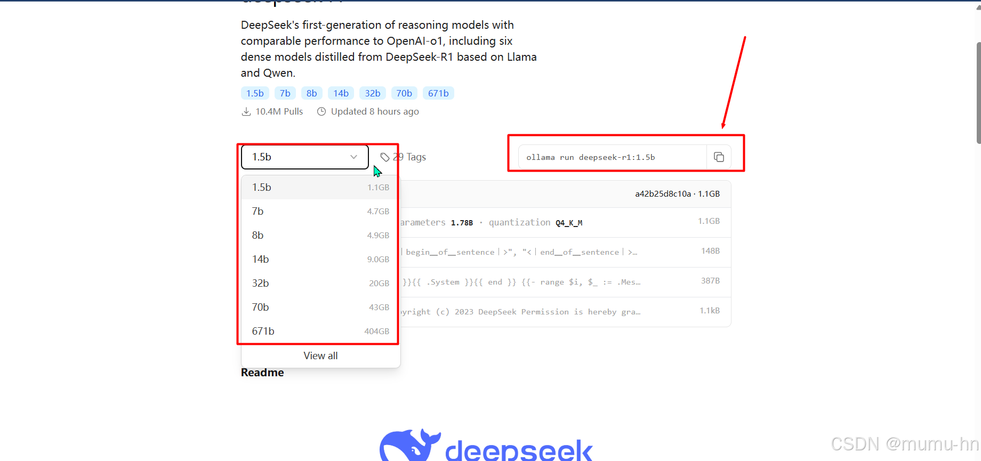This screenshot has height=461, width=981.
Task: Click the deepseek wordmark text in banner
Action: pyautogui.click(x=519, y=450)
